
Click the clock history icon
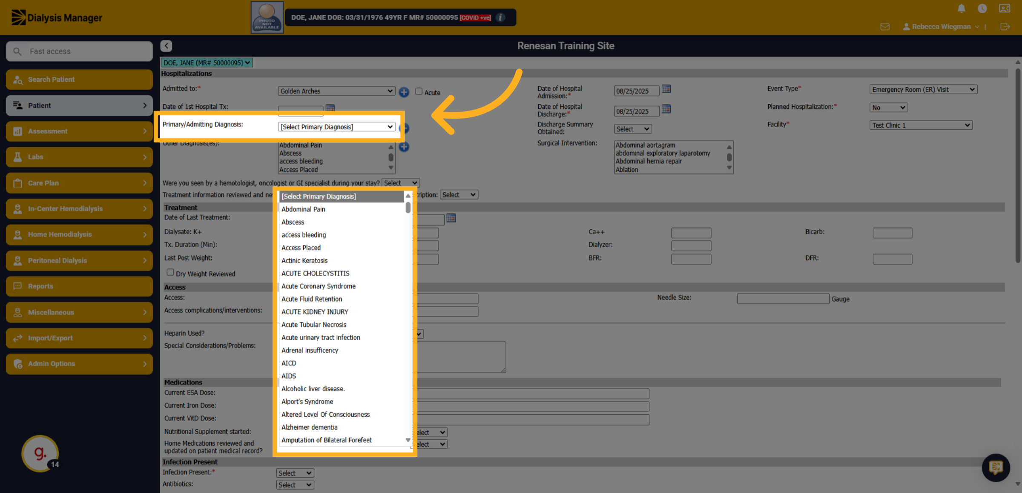[x=982, y=9]
